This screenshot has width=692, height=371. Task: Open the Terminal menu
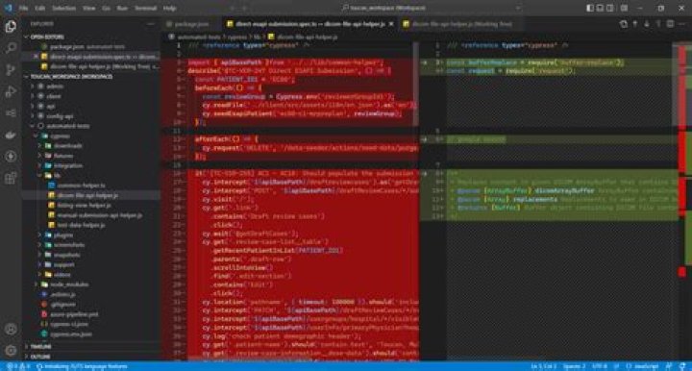coord(145,8)
